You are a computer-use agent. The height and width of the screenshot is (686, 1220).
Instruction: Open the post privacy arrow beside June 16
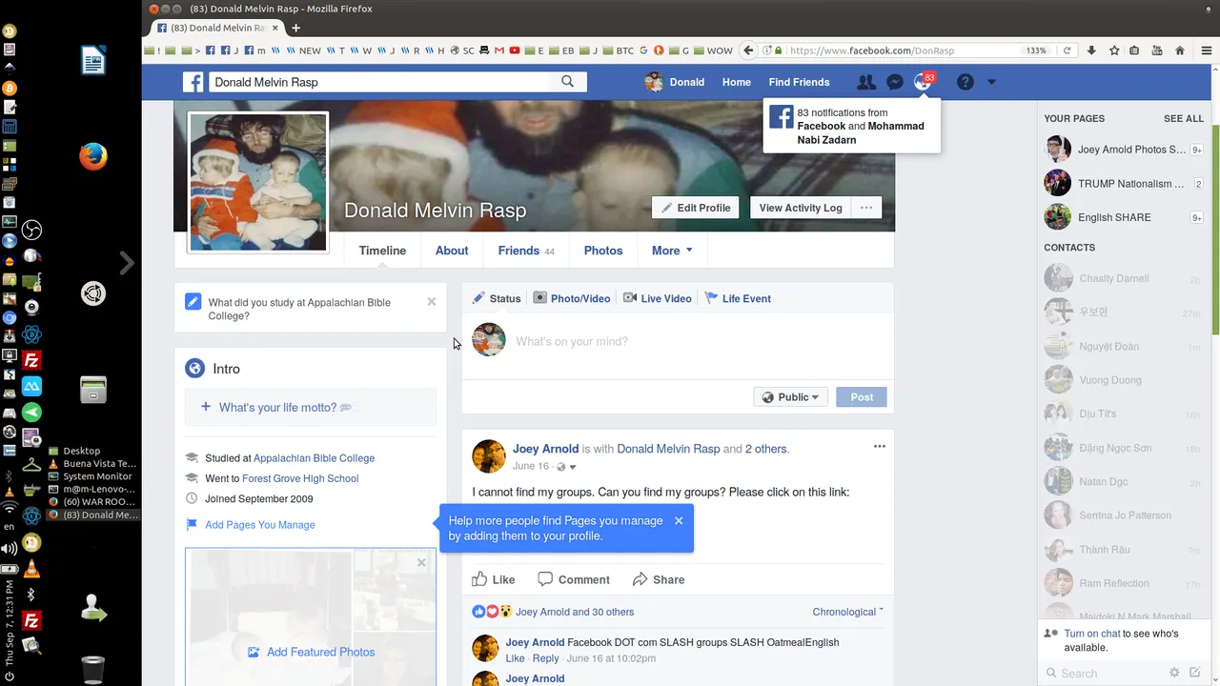tap(573, 467)
